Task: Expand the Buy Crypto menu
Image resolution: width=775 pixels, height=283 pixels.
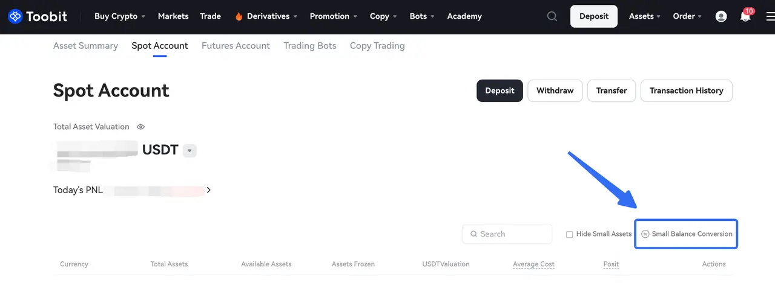Action: click(120, 16)
